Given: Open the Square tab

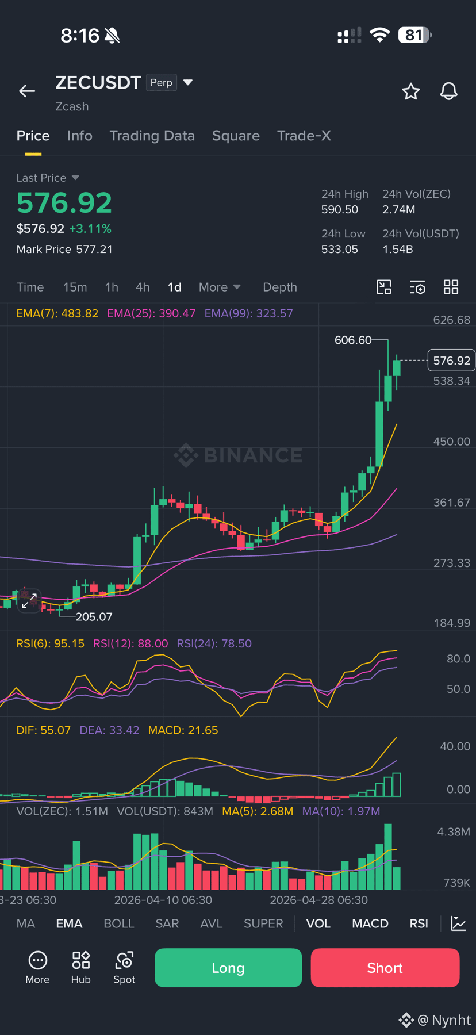Looking at the screenshot, I should click(236, 136).
